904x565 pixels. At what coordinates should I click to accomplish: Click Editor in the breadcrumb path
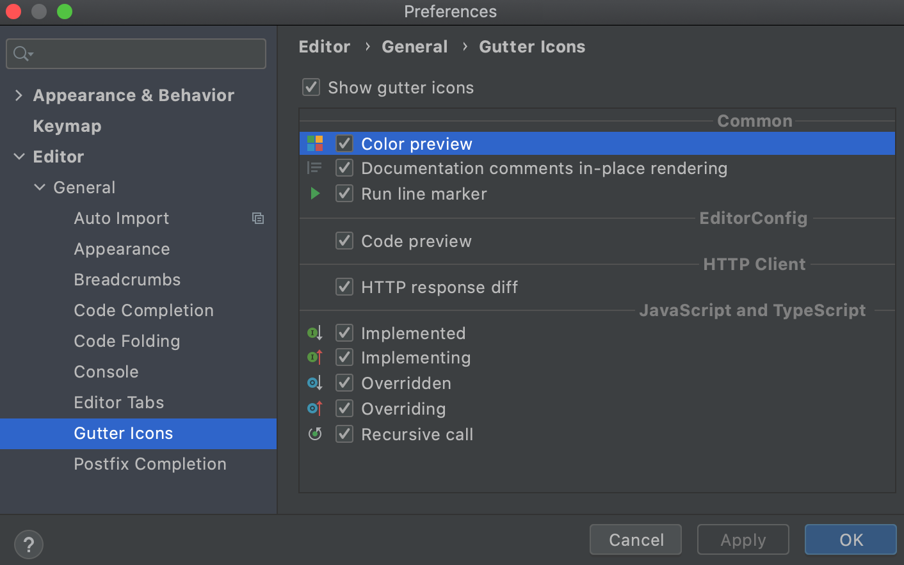[325, 47]
